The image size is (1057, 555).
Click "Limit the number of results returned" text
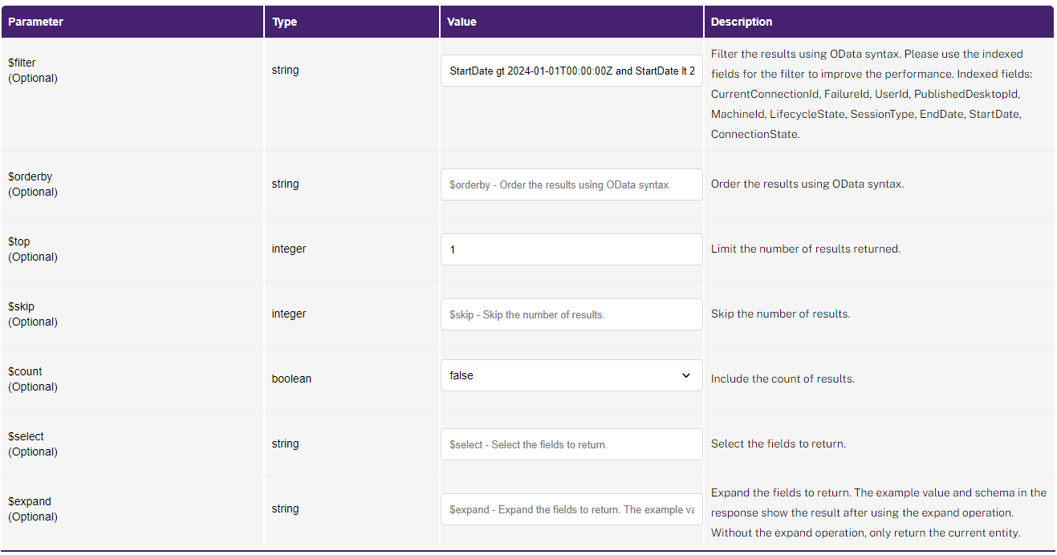coord(805,249)
